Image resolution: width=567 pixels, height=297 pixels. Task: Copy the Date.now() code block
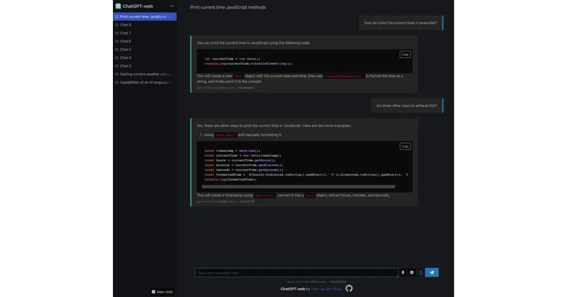405,147
